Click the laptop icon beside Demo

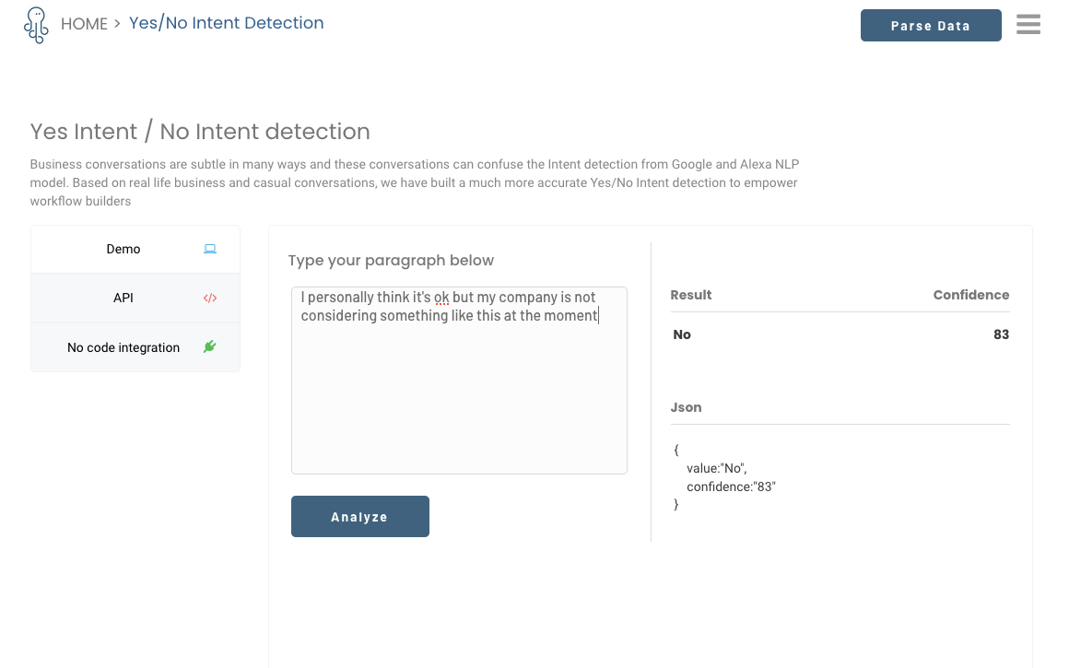pyautogui.click(x=210, y=249)
